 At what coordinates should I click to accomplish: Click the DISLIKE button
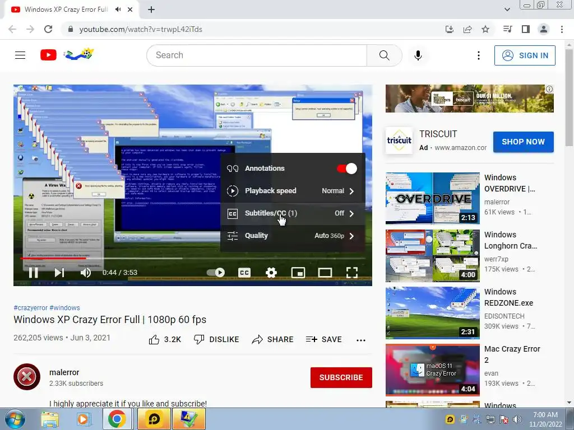pyautogui.click(x=216, y=339)
